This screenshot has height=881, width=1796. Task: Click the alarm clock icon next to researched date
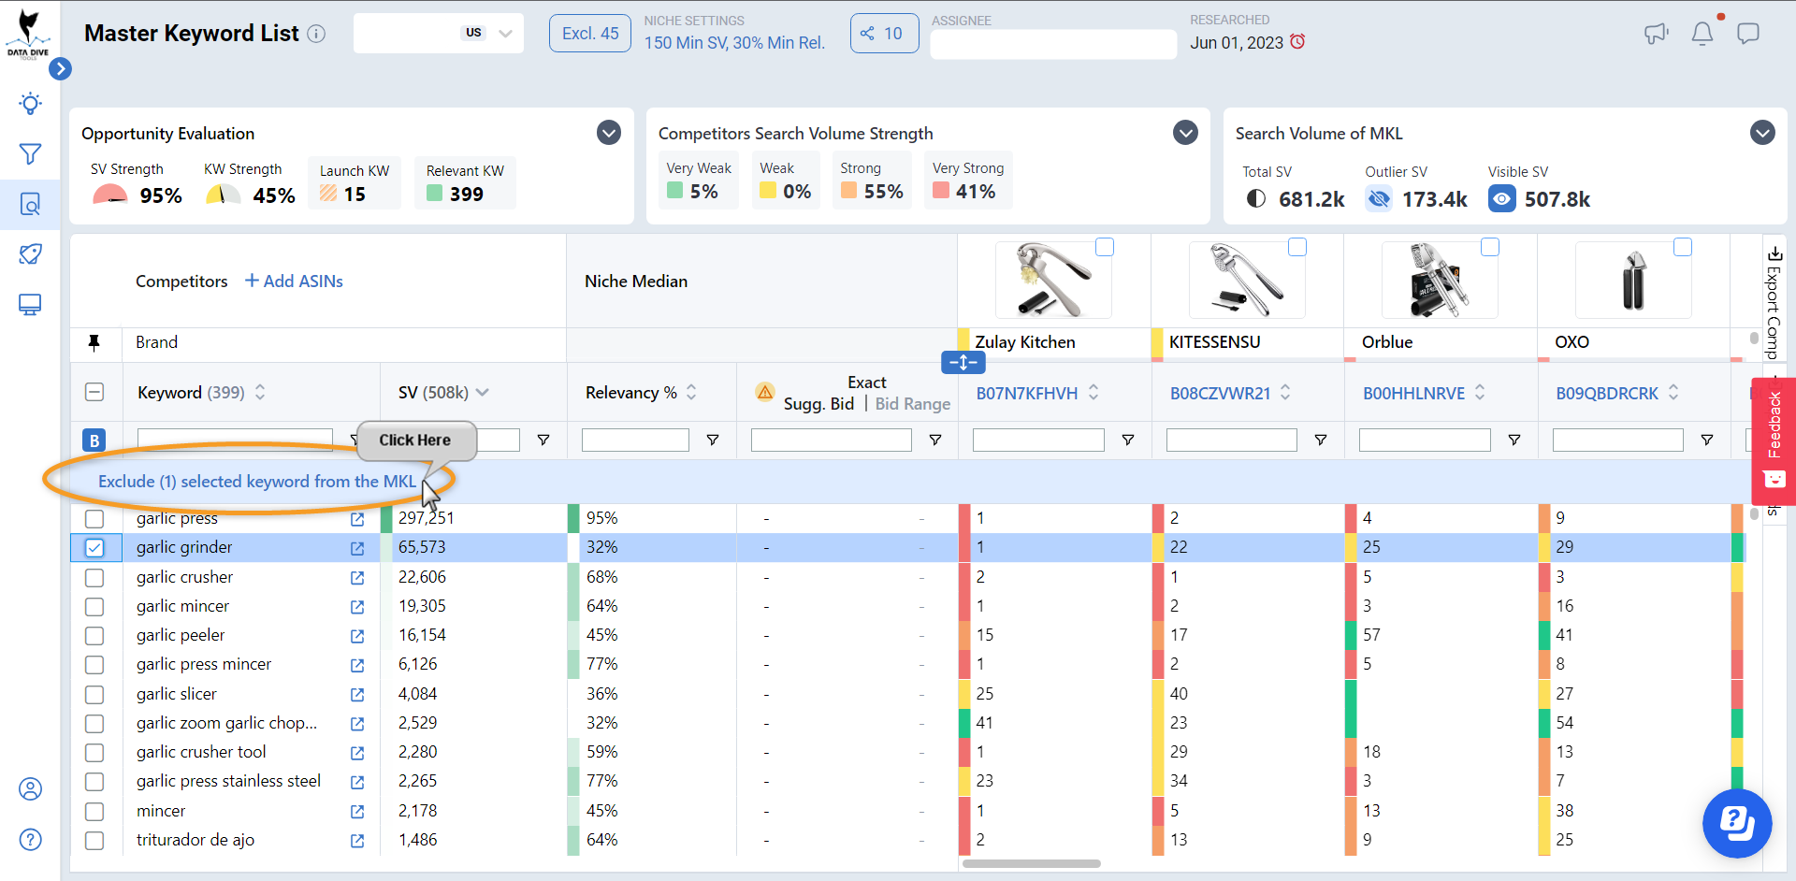pos(1297,42)
